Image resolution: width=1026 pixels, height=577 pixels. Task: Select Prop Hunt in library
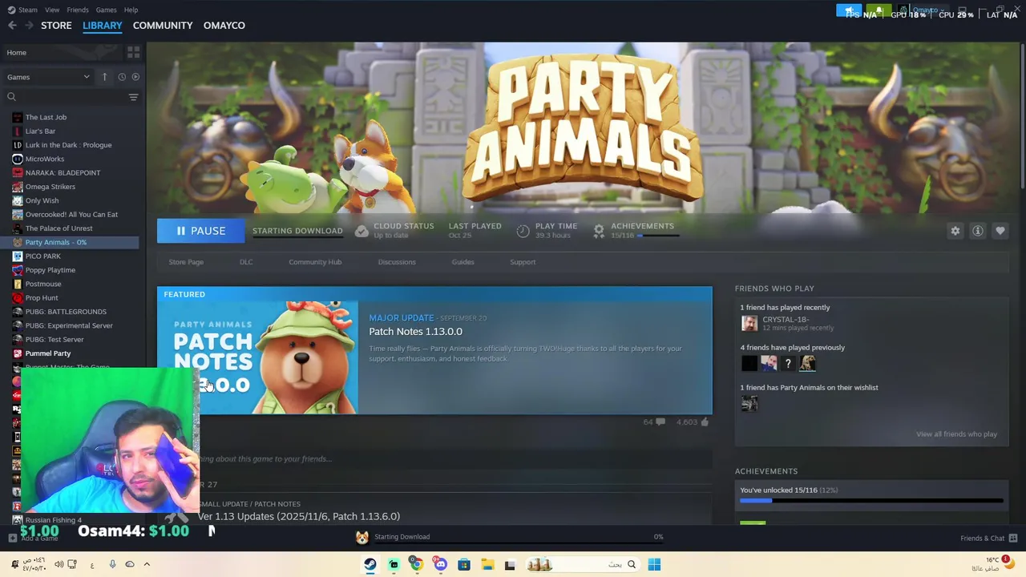point(42,298)
